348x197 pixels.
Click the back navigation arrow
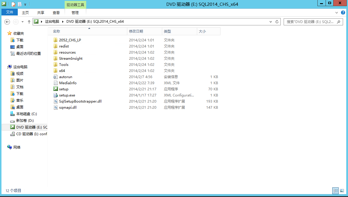coord(7,22)
